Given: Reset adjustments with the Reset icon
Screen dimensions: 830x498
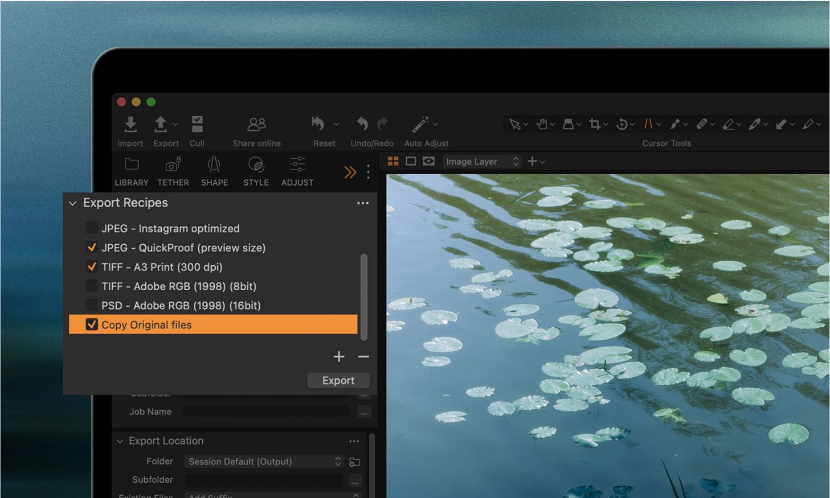Looking at the screenshot, I should [x=318, y=124].
